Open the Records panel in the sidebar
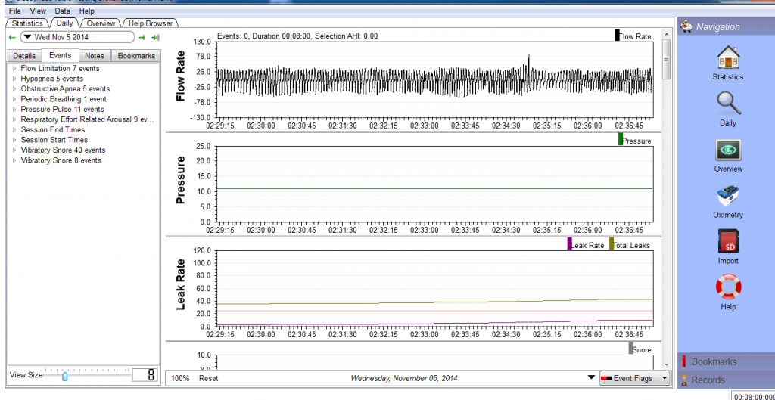Viewport: 775px width, 400px height. pos(725,380)
